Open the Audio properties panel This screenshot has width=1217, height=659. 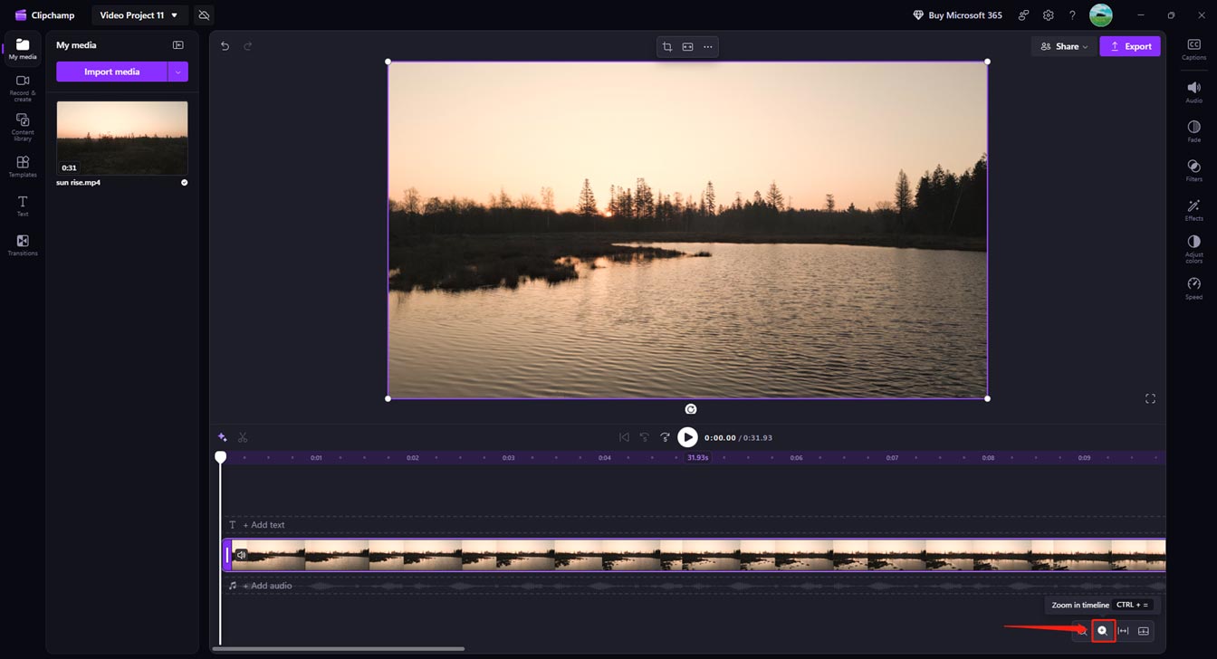click(x=1193, y=91)
